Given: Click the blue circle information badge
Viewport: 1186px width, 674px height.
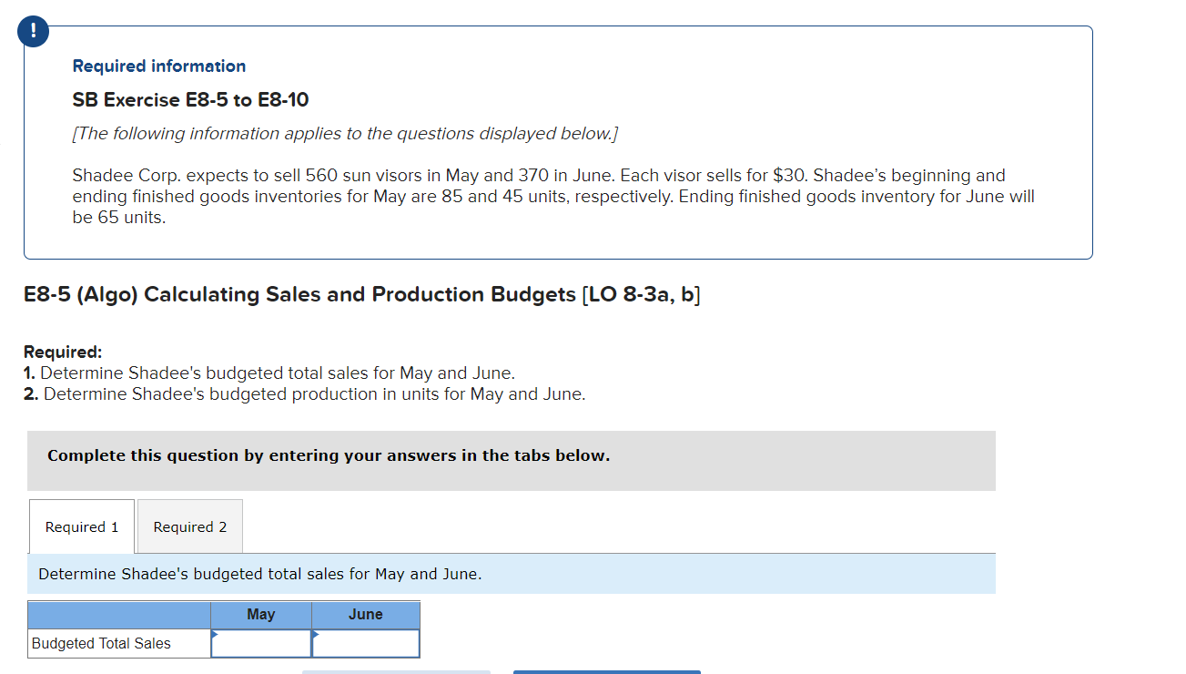Looking at the screenshot, I should [x=32, y=30].
